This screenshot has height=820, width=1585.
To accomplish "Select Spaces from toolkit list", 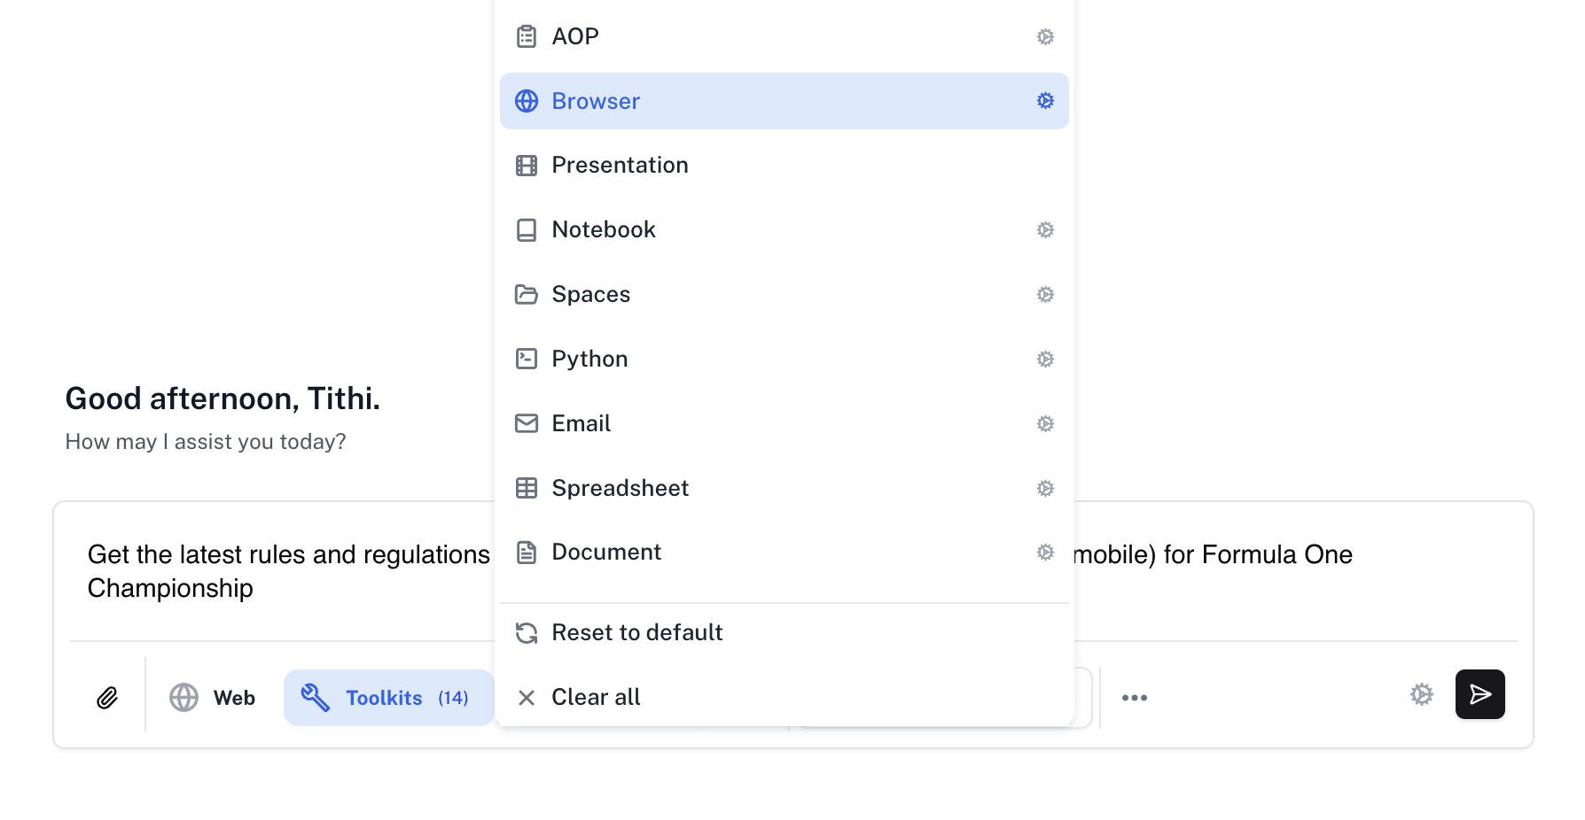I will 591,294.
